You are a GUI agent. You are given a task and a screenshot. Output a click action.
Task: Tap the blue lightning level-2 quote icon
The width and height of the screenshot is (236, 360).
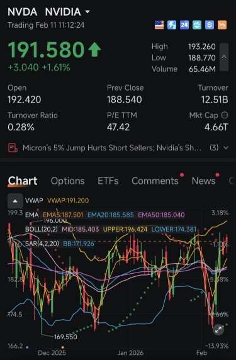tap(172, 25)
